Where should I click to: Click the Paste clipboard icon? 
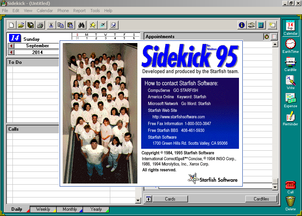(x=70, y=25)
